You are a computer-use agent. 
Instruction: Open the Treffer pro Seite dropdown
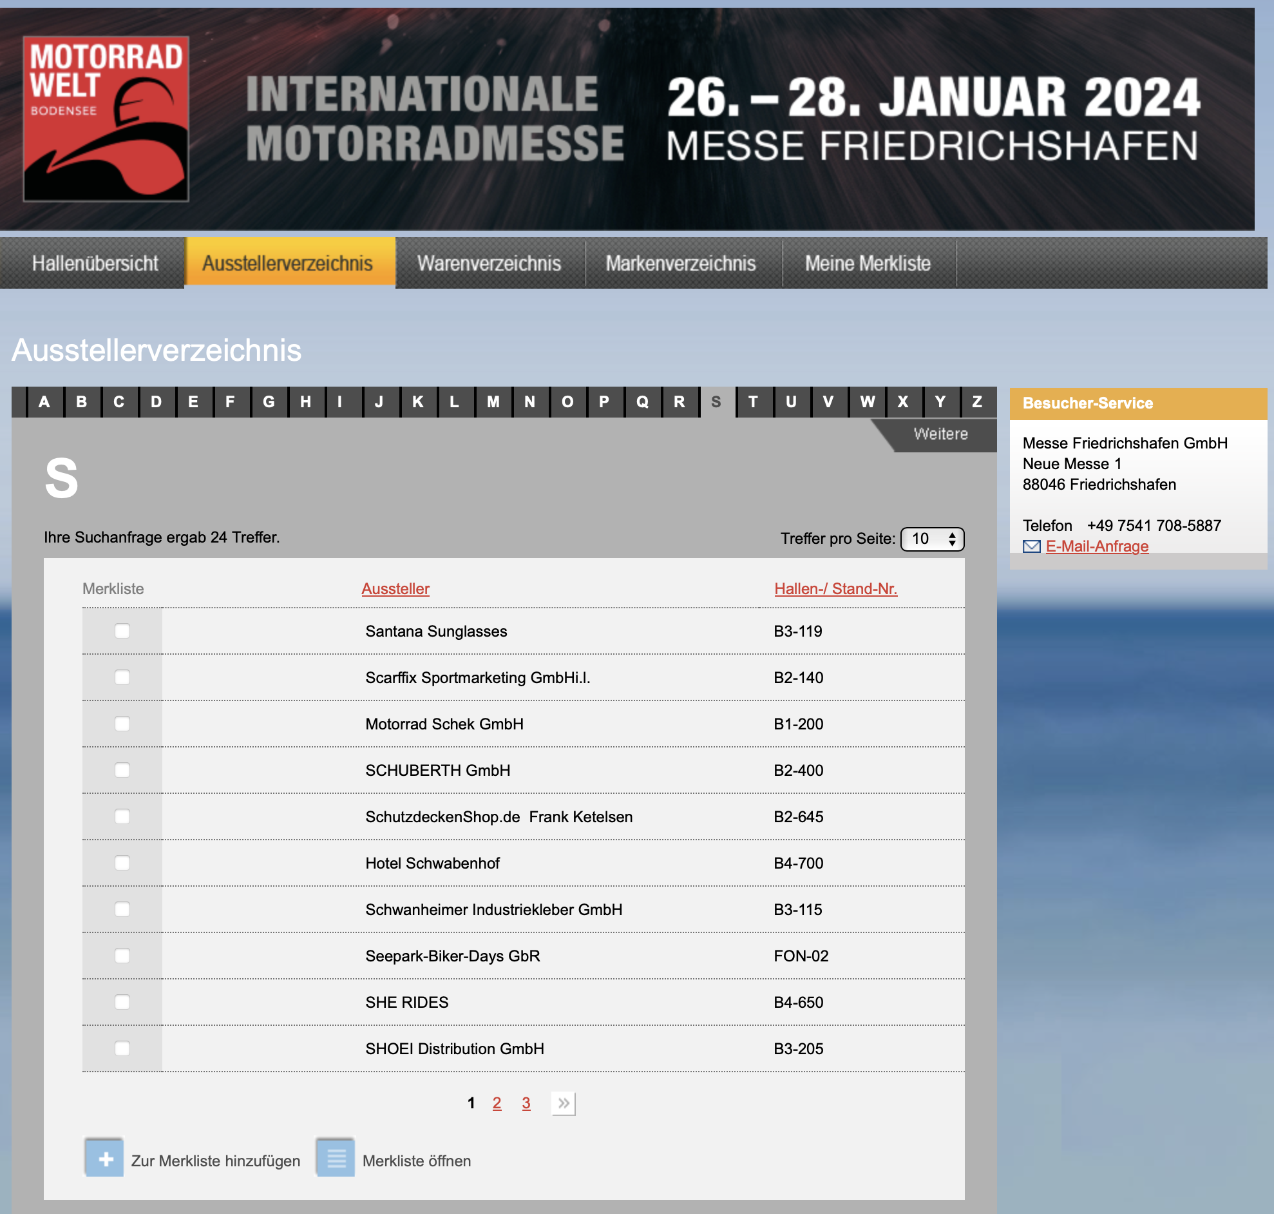pyautogui.click(x=932, y=539)
